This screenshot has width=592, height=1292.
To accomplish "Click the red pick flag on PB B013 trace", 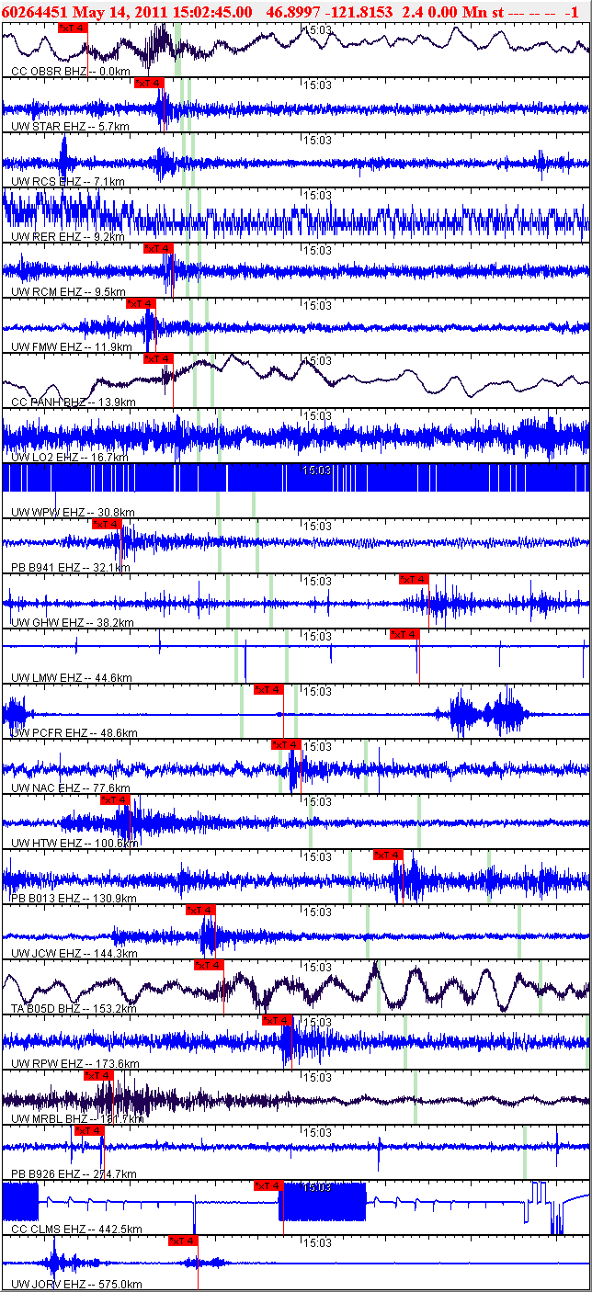I will (x=388, y=855).
